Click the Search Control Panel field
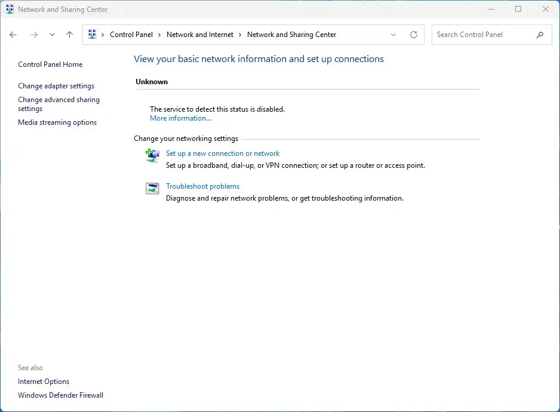This screenshot has width=560, height=412. [491, 35]
